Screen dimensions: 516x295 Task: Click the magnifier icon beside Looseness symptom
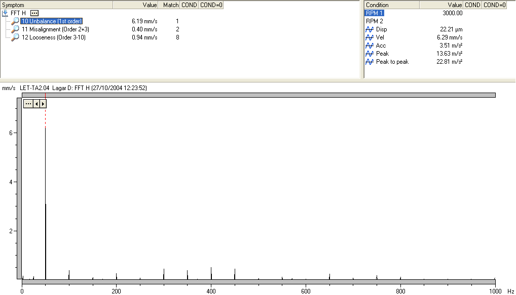[15, 37]
